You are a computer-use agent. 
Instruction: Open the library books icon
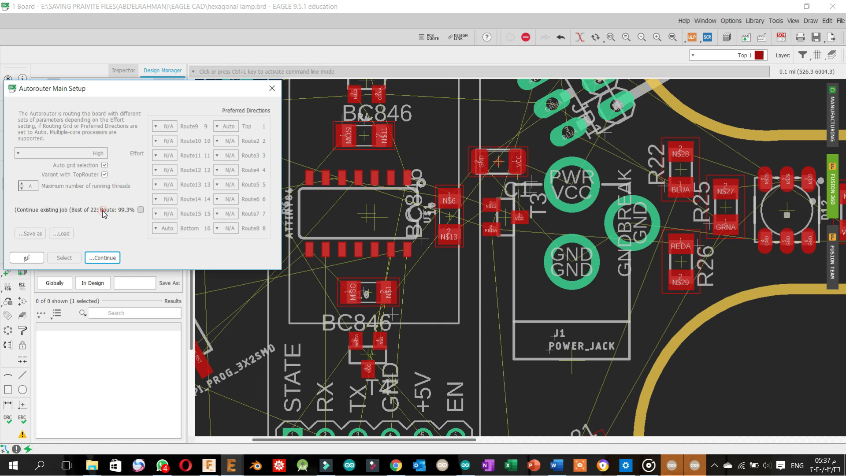727,37
